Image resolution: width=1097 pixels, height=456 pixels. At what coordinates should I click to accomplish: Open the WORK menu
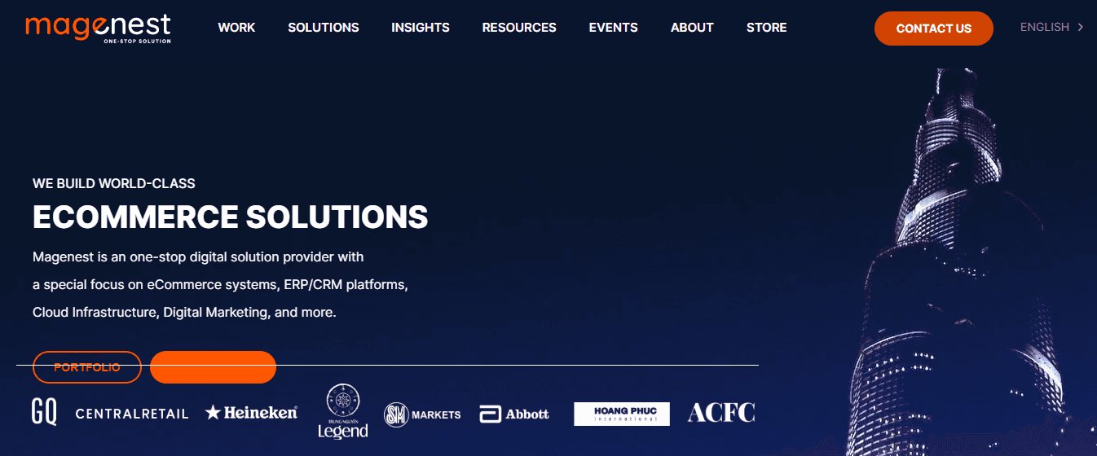[236, 28]
